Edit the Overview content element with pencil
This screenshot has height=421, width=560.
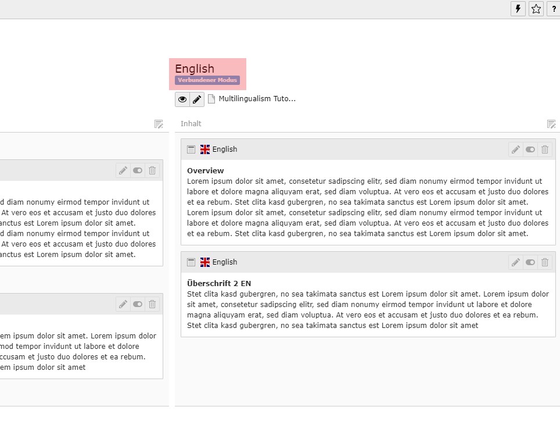[x=516, y=149]
